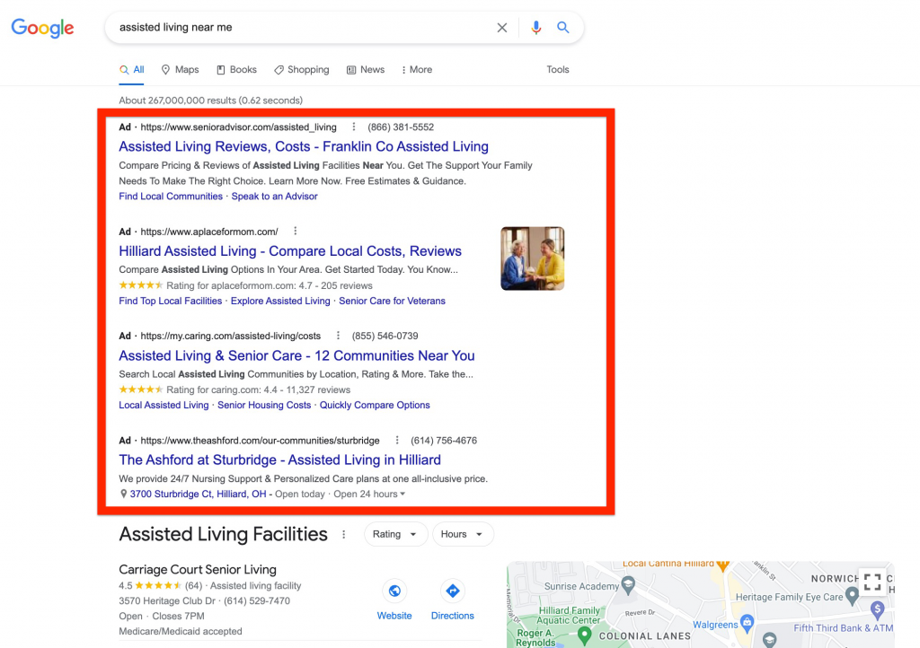Switch to the Maps tab

(180, 70)
